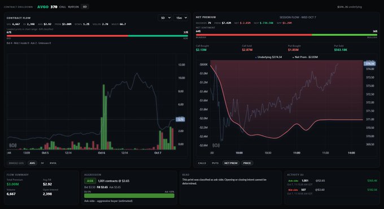Viewport: 384px width, 209px height.
Task: Open the 5D range dropdown
Action: pos(165,18)
